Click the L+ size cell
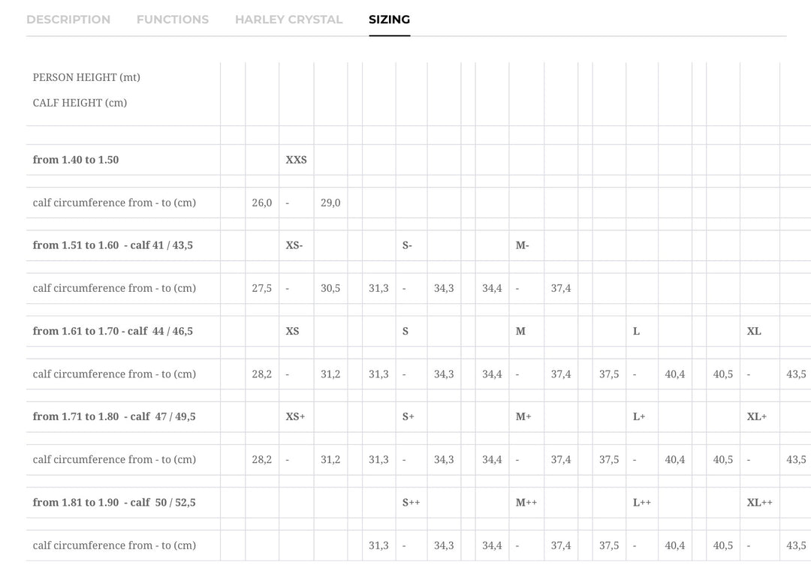811x586 pixels. click(x=639, y=416)
